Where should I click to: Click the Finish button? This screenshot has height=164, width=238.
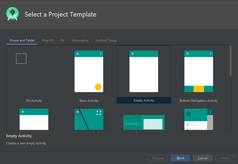[x=225, y=158]
